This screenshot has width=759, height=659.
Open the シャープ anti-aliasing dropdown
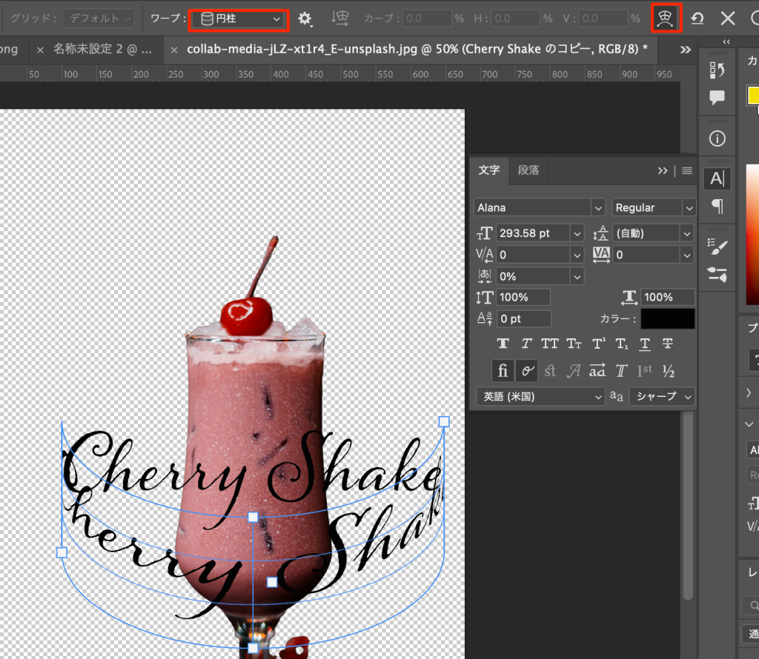coord(662,396)
